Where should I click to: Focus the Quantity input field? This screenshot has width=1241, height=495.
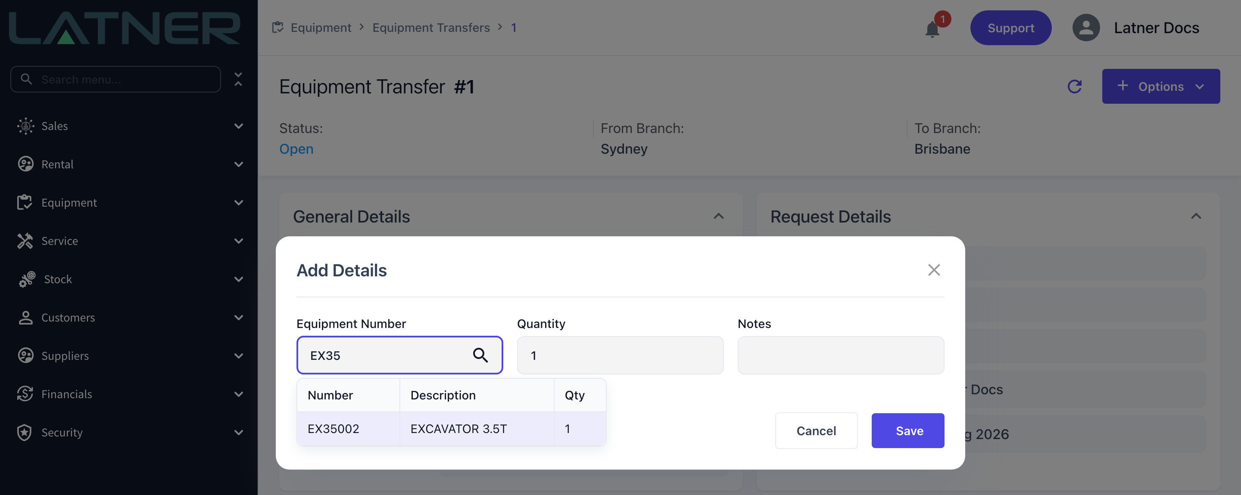(620, 355)
